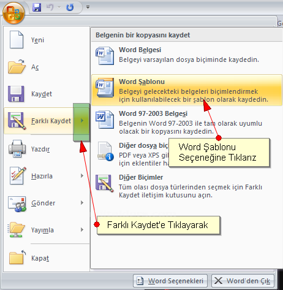Choose Kaydet from the menu
The height and width of the screenshot is (290, 283).
[42, 94]
